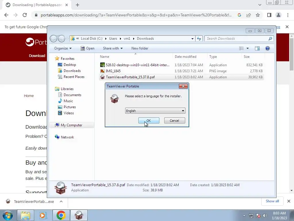Screen dimensions: 294x221
Task: Open the Organize menu
Action: (x=63, y=48)
